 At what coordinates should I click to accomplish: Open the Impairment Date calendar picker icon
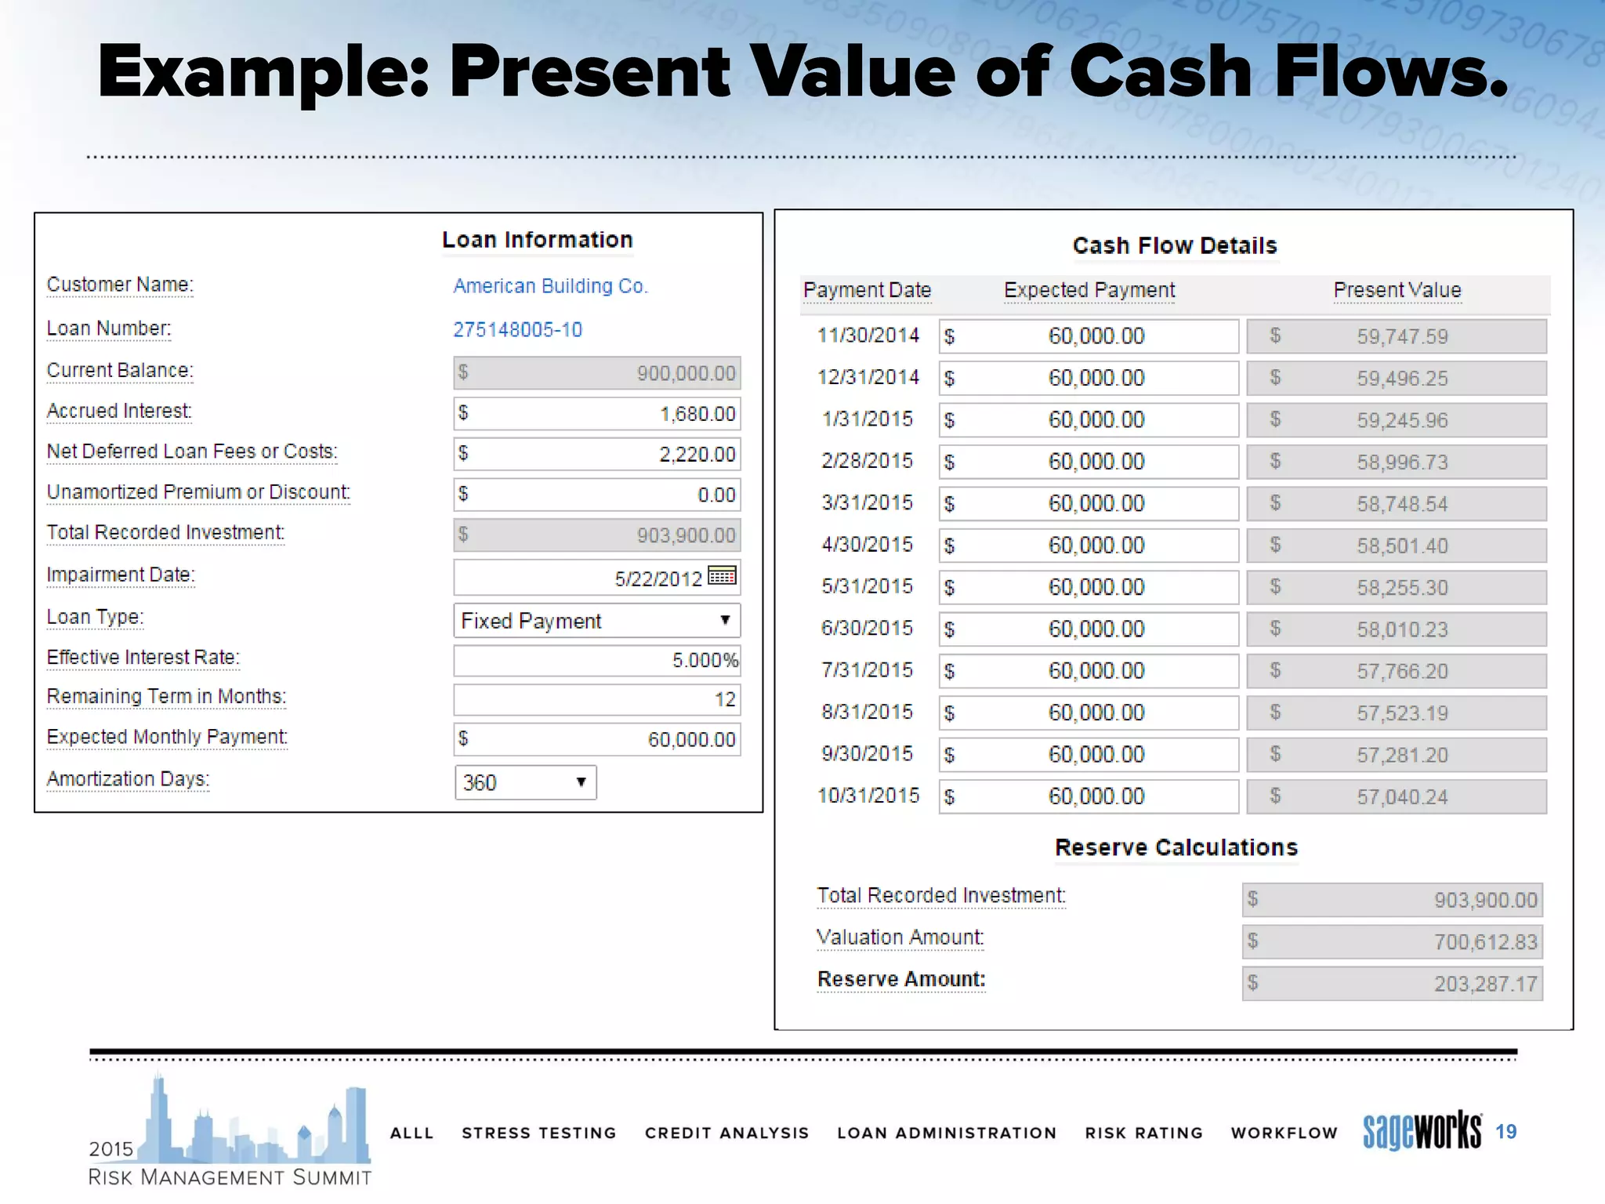(722, 576)
